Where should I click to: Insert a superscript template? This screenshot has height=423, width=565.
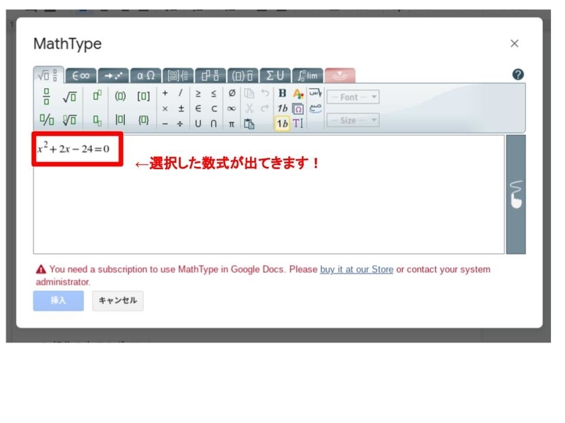click(97, 96)
